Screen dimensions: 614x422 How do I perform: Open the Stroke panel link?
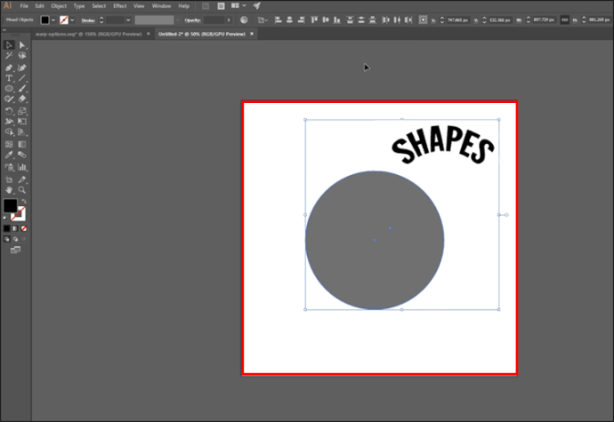tap(88, 20)
